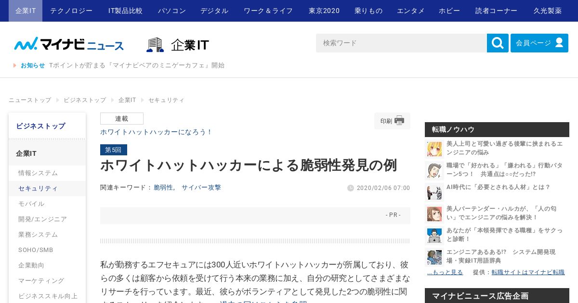Click the サイバー攻撃 keyword link

(201, 188)
